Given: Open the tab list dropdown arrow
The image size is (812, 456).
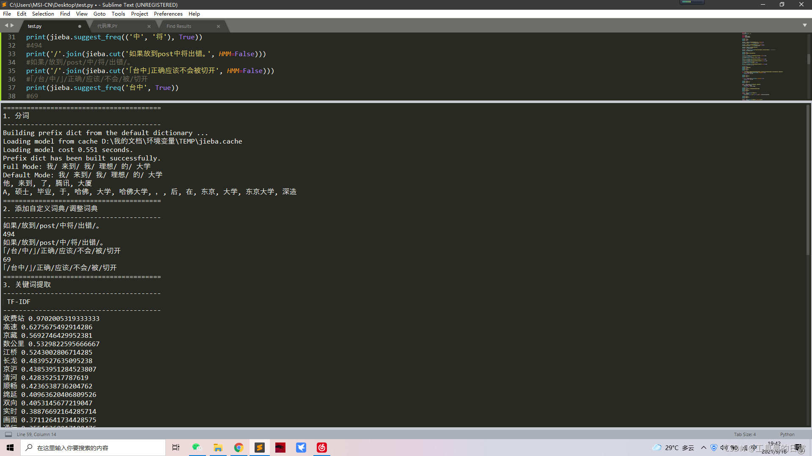Looking at the screenshot, I should (x=805, y=25).
